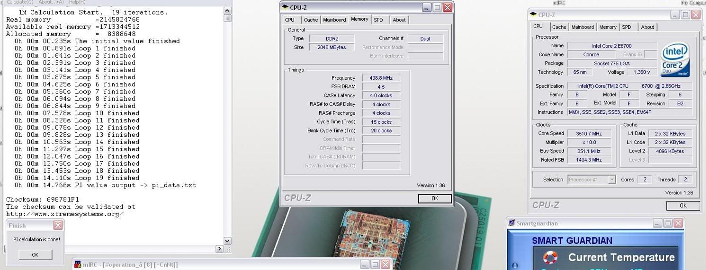Image resolution: width=706 pixels, height=270 pixels.
Task: Click the PI value output pi_data.txt line
Action: pyautogui.click(x=105, y=185)
